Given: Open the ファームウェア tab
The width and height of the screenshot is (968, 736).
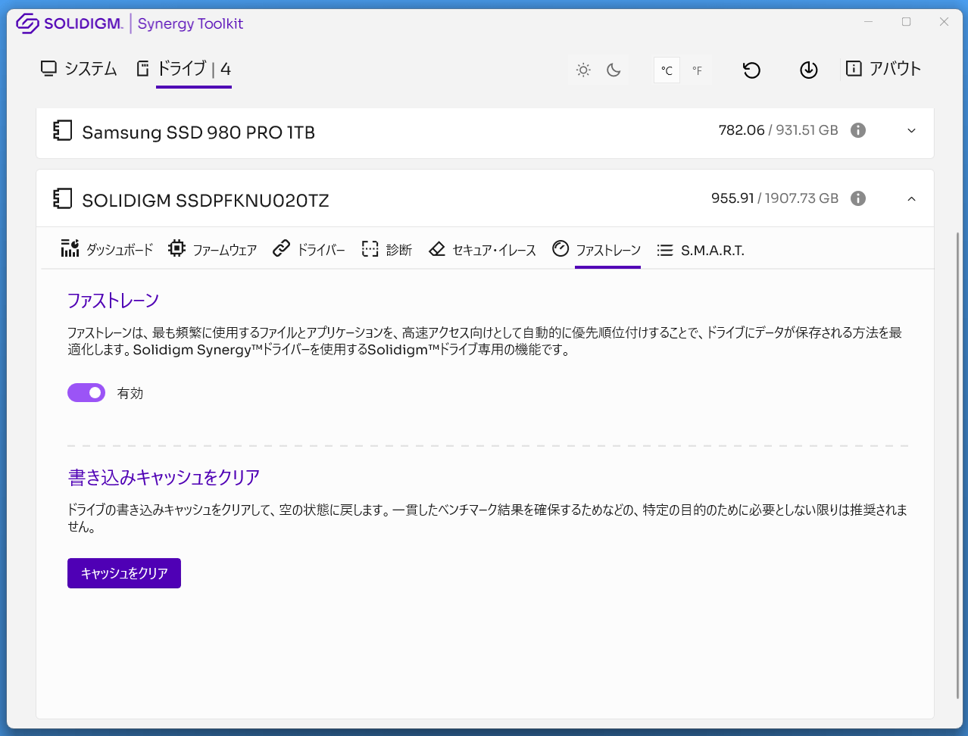Looking at the screenshot, I should pyautogui.click(x=213, y=249).
